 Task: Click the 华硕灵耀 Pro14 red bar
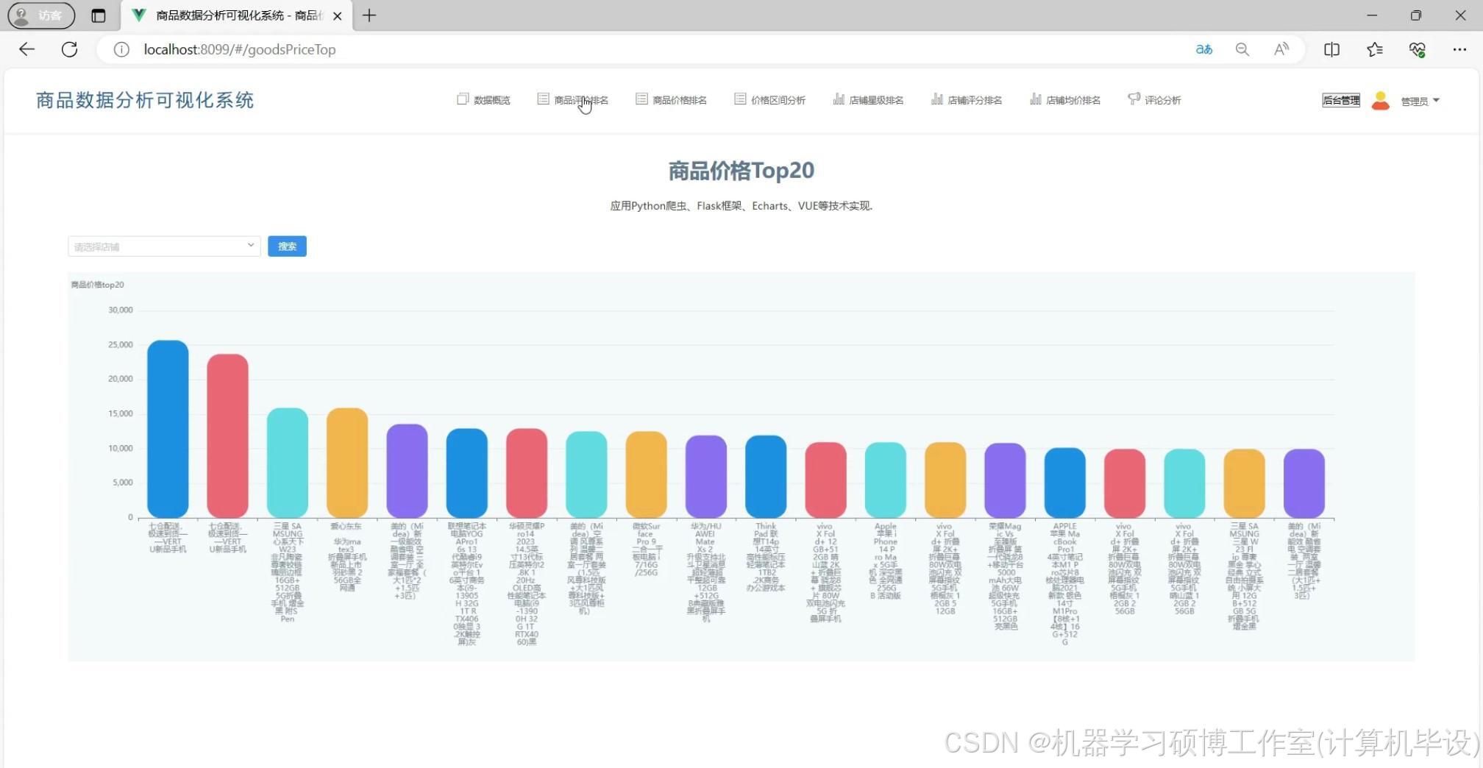[x=527, y=473]
